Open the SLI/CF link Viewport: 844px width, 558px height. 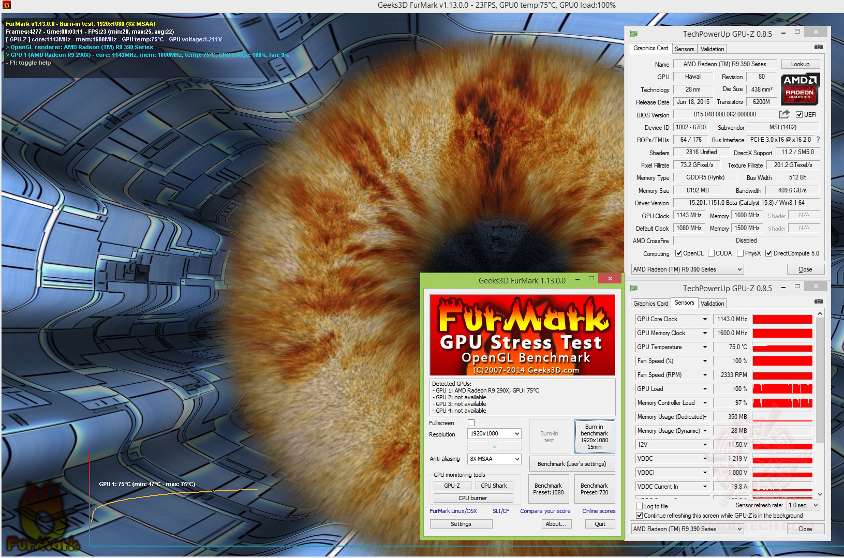tap(501, 511)
